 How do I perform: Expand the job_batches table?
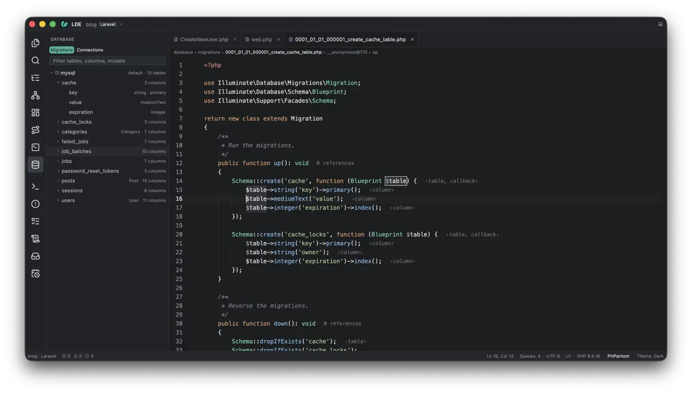(x=58, y=151)
